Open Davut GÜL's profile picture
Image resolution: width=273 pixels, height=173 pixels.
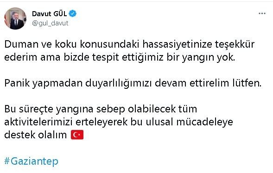click(15, 19)
